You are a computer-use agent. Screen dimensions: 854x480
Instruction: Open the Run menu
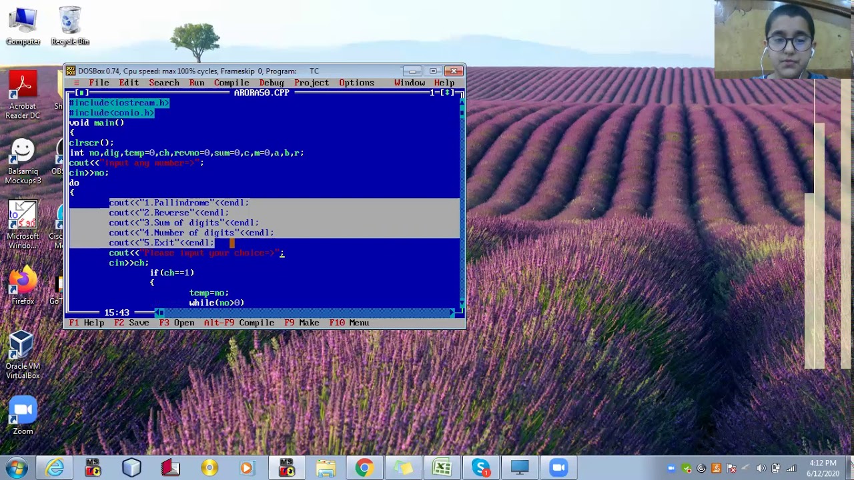point(197,83)
